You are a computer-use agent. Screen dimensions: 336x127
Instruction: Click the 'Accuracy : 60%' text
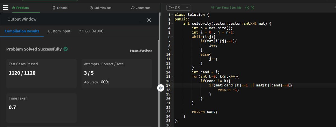pyautogui.click(x=97, y=82)
